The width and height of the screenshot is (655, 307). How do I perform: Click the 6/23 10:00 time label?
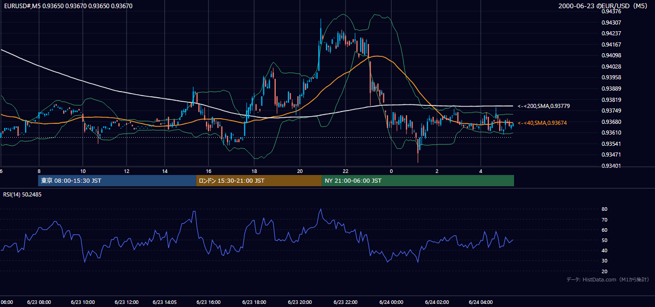[x=83, y=302]
